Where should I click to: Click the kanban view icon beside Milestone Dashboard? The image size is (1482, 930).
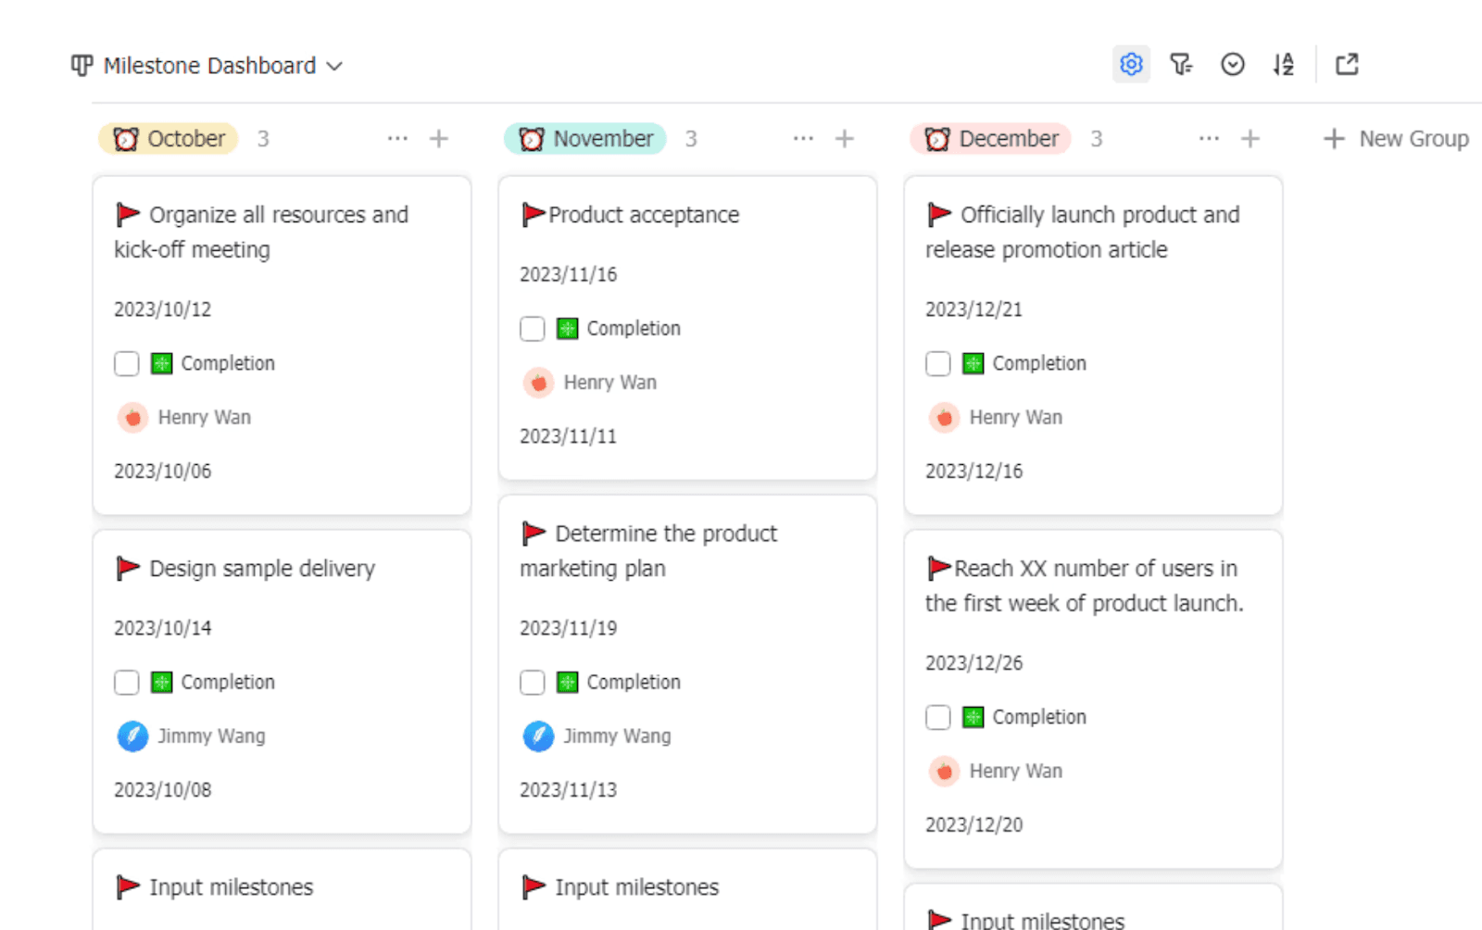coord(82,65)
